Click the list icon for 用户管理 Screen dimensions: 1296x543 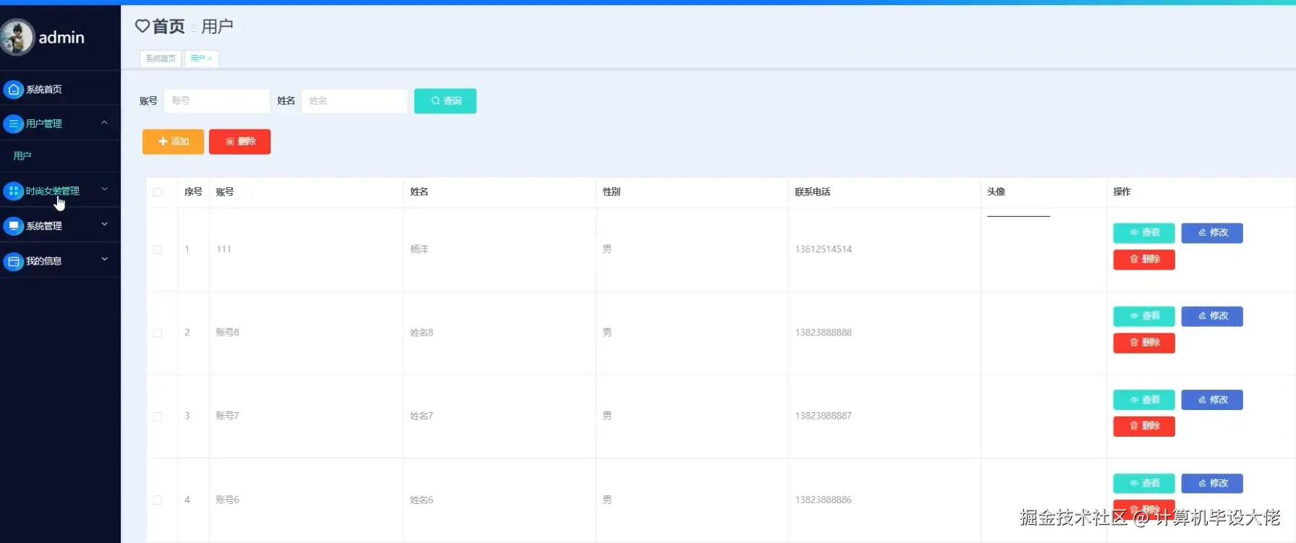(14, 124)
